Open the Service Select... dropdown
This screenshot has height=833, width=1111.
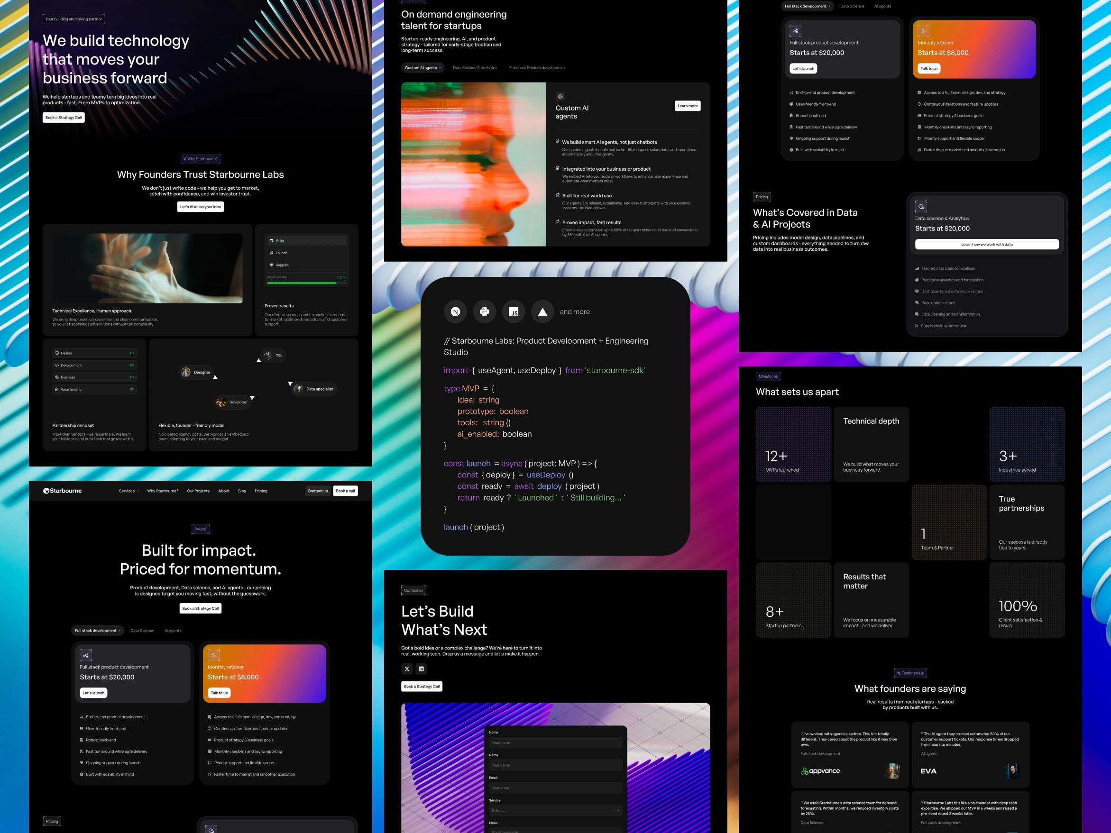click(x=556, y=810)
